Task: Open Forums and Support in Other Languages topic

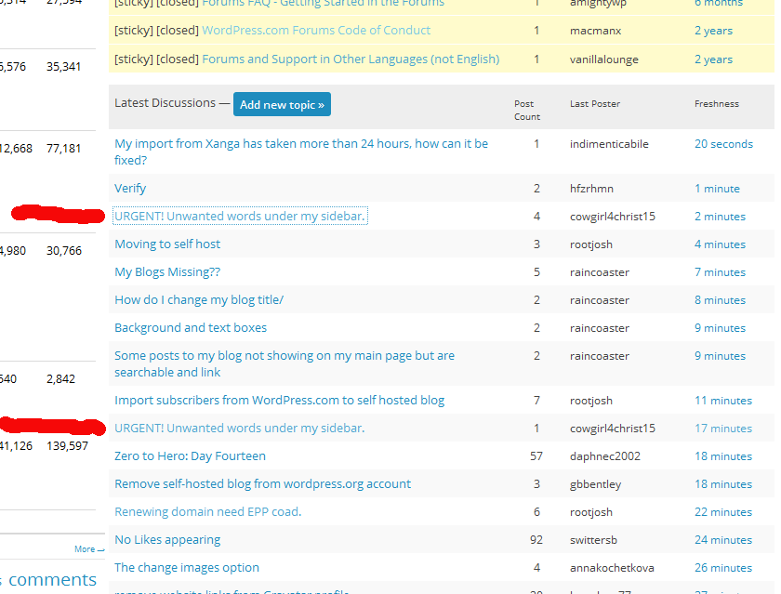Action: [351, 59]
